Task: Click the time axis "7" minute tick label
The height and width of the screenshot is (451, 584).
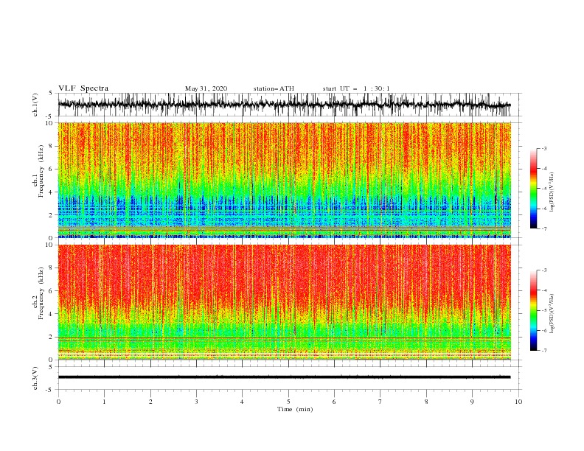Action: [380, 402]
